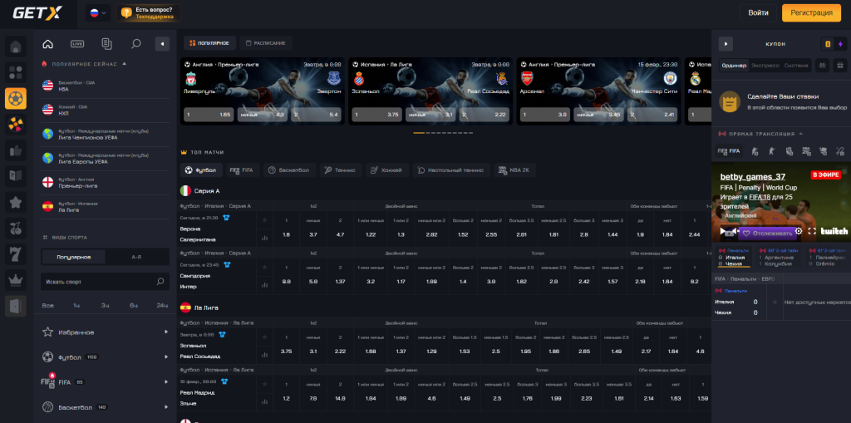Open the soccer ball Sports section in sidebar
The image size is (851, 423).
(x=15, y=99)
